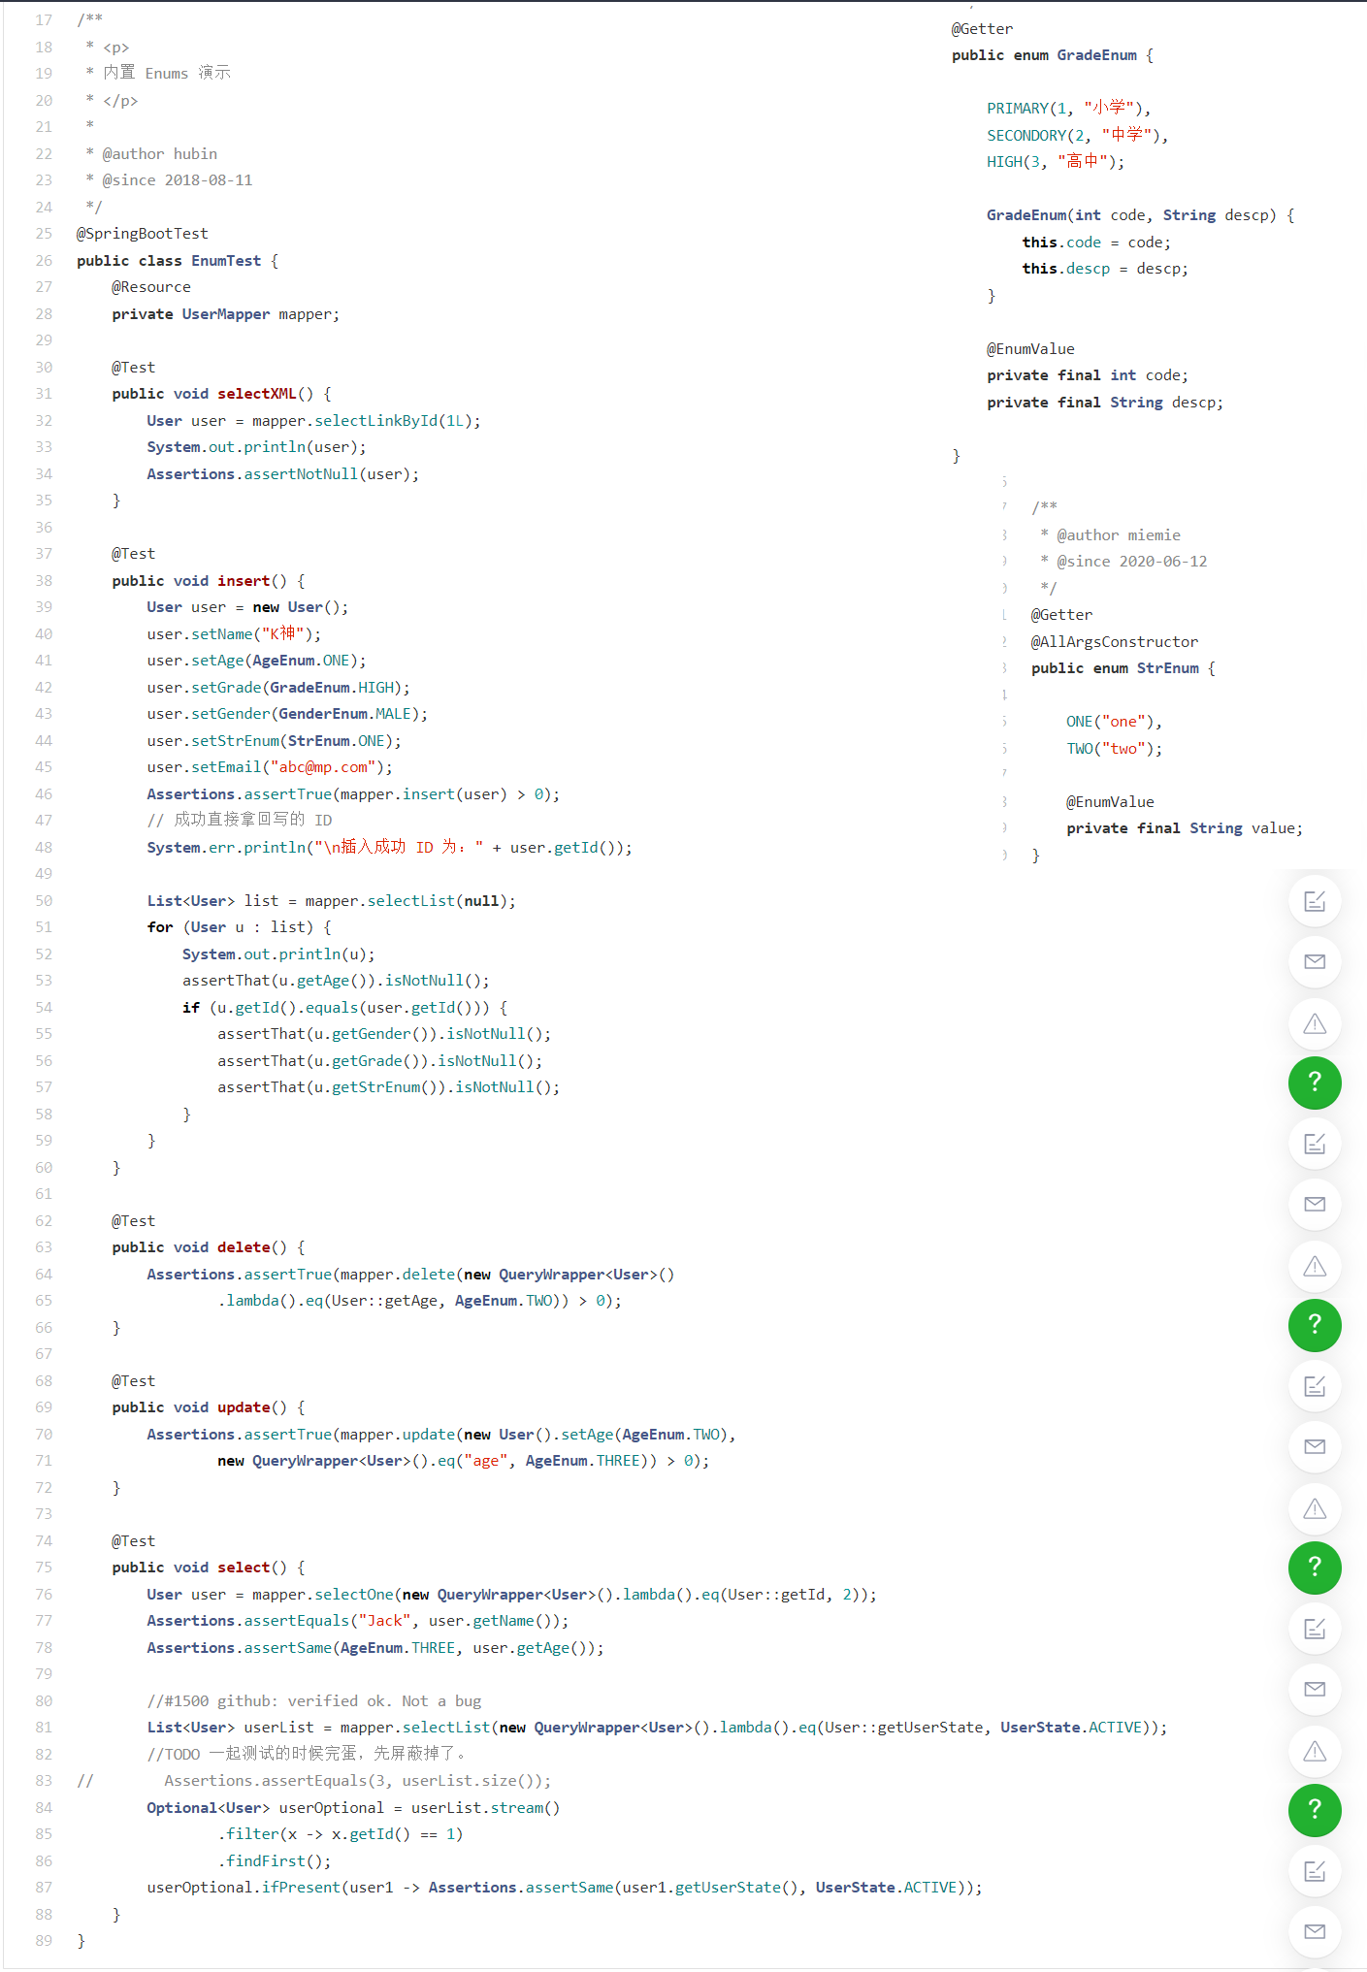Click the @AllArgsConstructor annotation
Screen dimensions: 1367x1972
click(x=1115, y=642)
